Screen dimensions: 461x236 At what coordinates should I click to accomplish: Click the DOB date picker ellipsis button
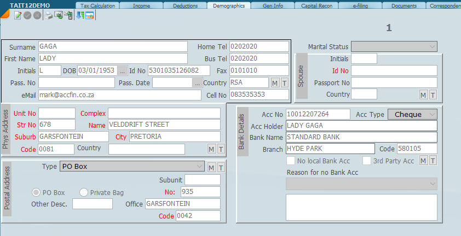coord(123,70)
